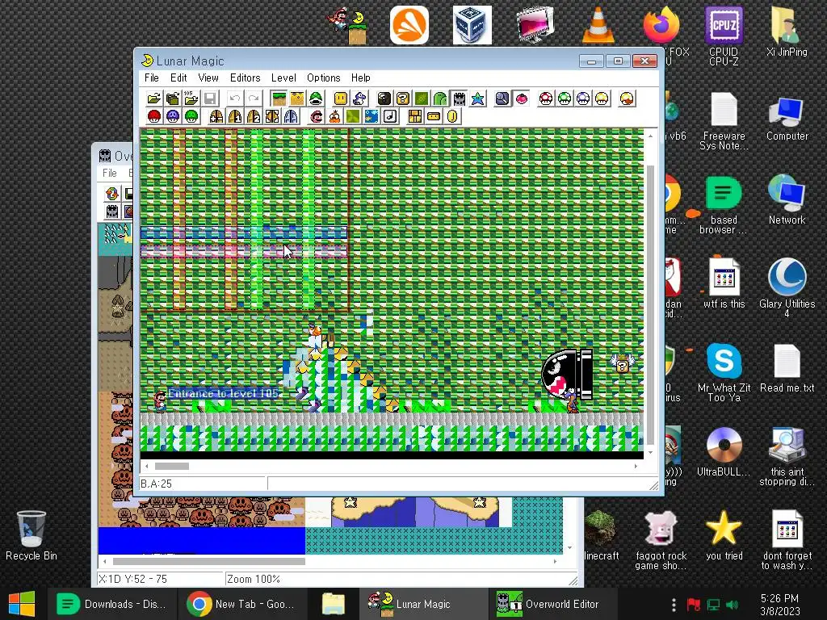
Task: Open the Edit menu
Action: pyautogui.click(x=178, y=77)
